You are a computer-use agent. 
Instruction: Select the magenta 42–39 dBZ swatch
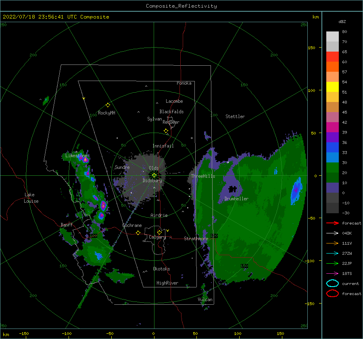[x=332, y=127]
